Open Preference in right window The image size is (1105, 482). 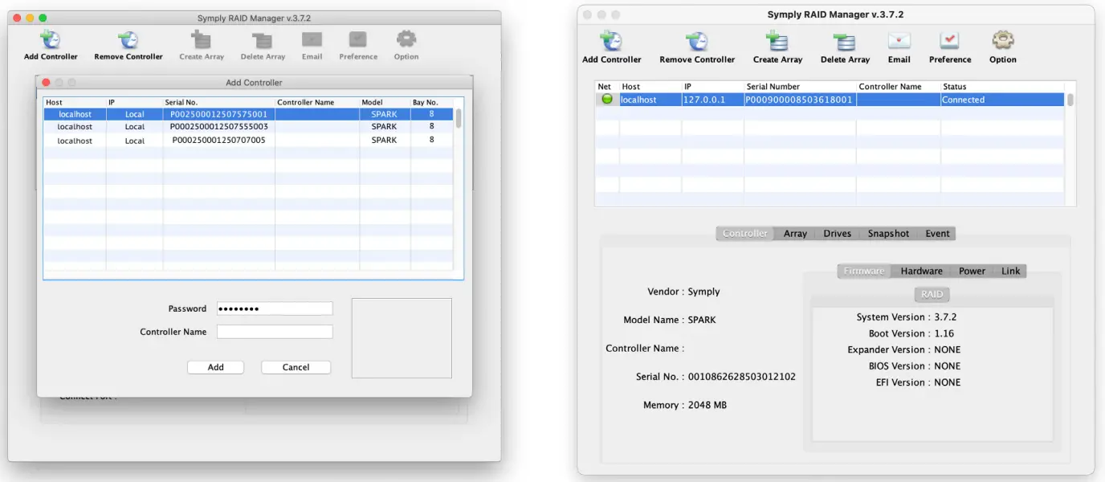click(x=950, y=41)
